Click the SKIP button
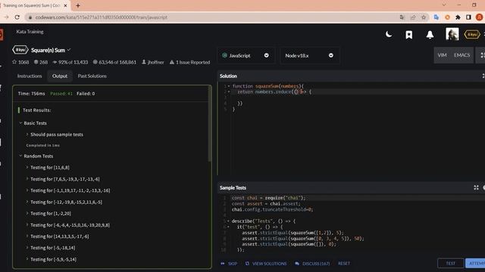Image resolution: width=485 pixels, height=272 pixels. tap(229, 264)
